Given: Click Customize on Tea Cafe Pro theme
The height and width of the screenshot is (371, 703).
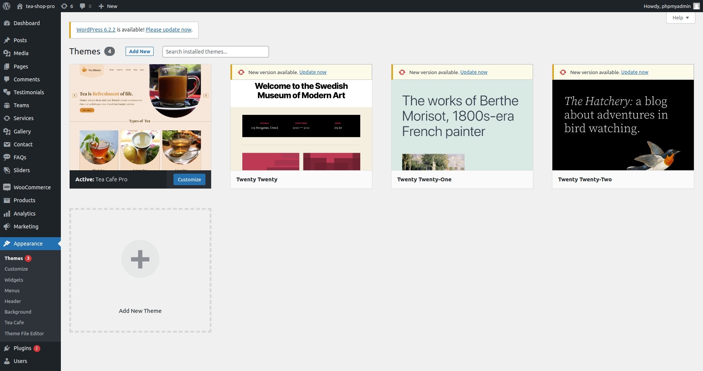Looking at the screenshot, I should point(189,179).
